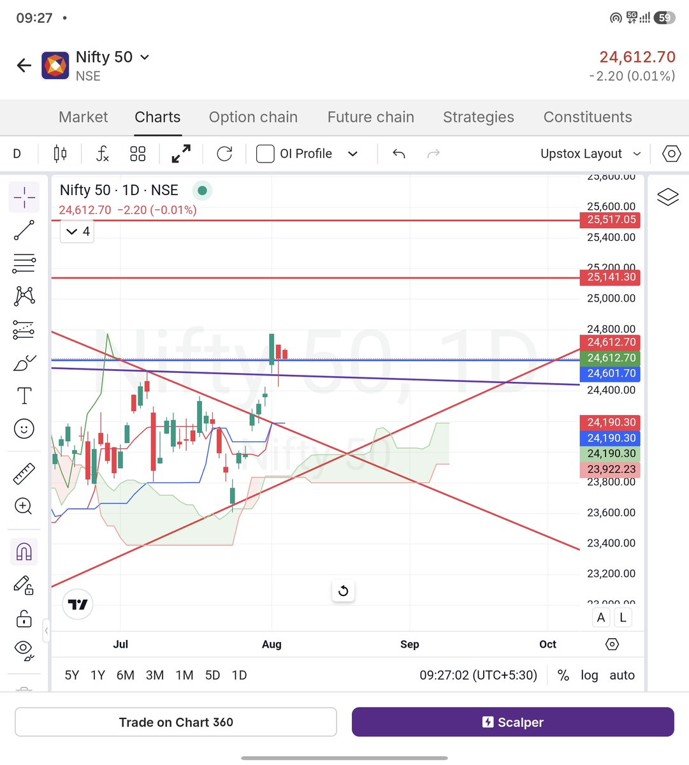Click the 24,601.70 blue price label
Viewport: 689px width, 765px height.
(610, 374)
